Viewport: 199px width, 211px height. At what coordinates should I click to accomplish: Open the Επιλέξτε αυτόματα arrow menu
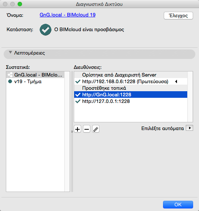[x=189, y=128]
